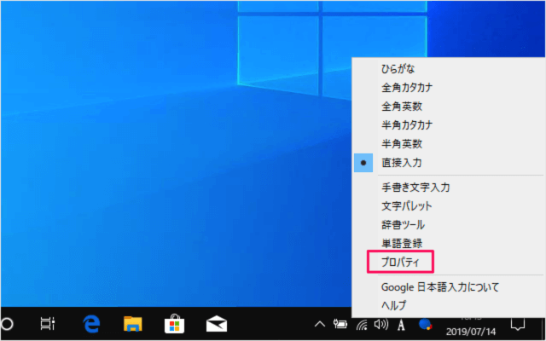Click the Task View icon
The height and width of the screenshot is (341, 546).
49,324
